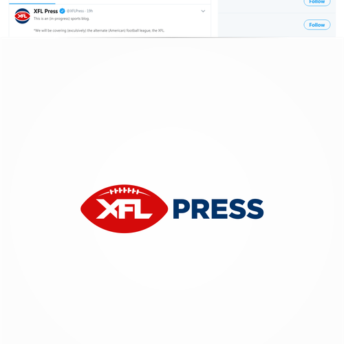The image size is (344, 344).
Task: Click the lower Follow button
Action: 317,25
